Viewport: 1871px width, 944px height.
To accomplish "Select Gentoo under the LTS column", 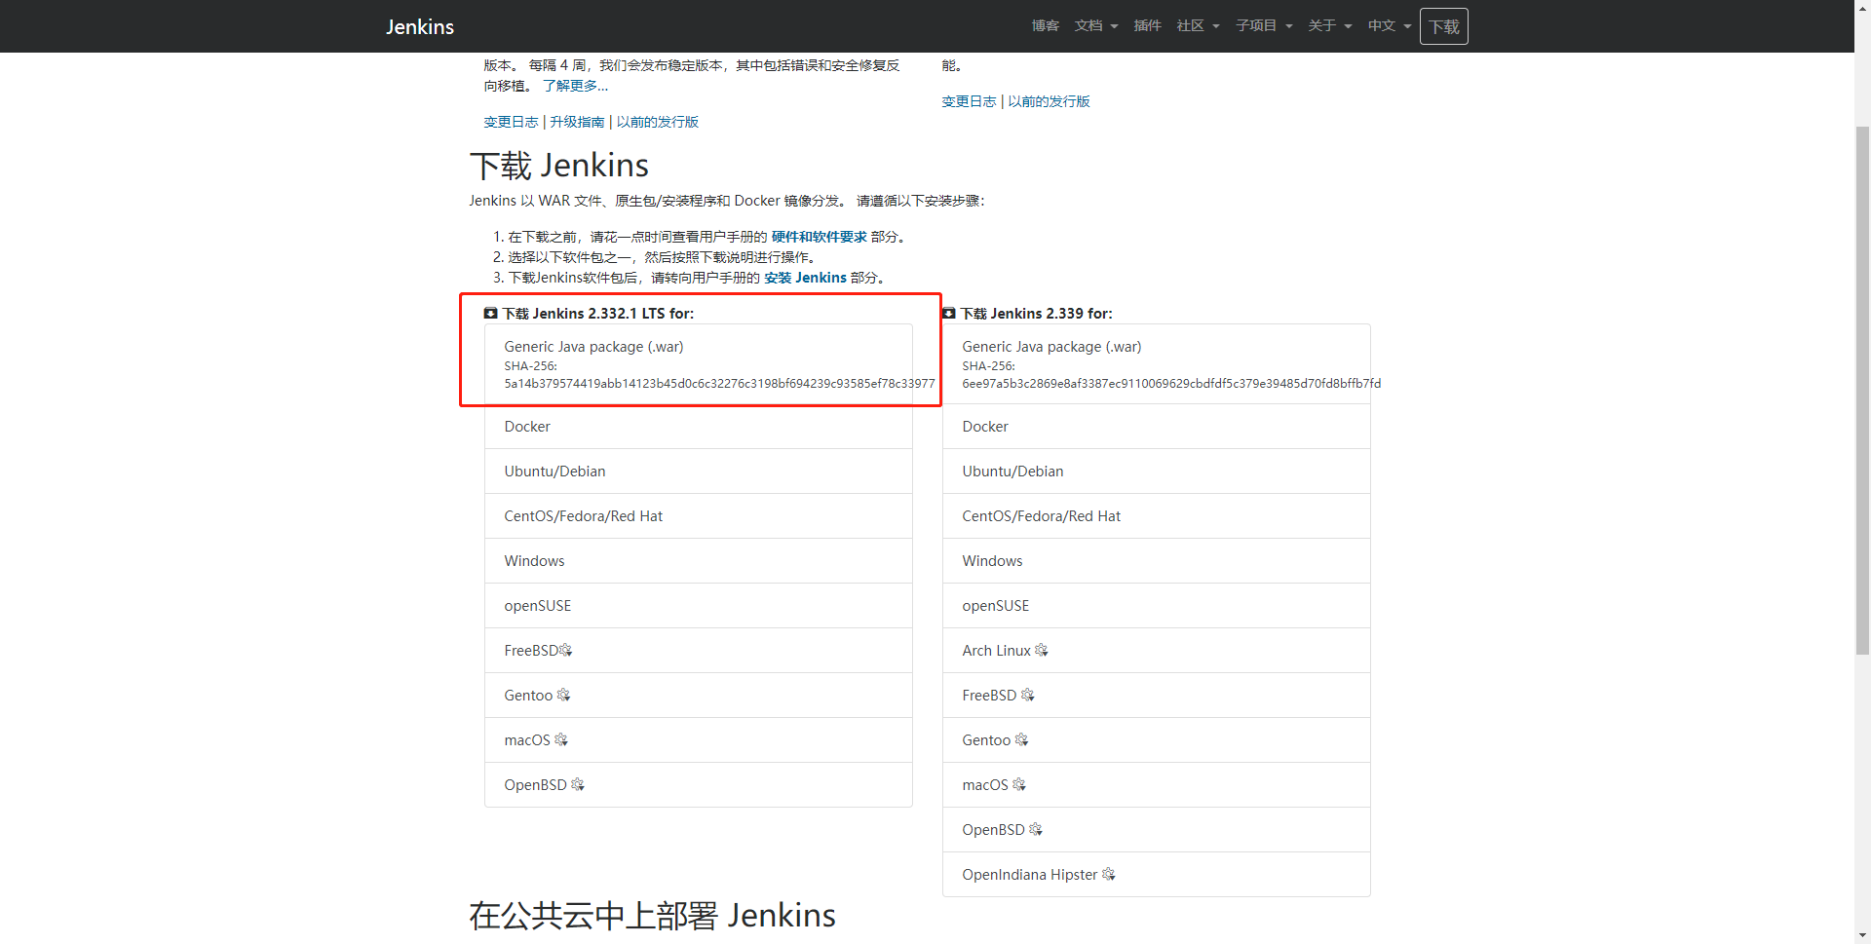I will [x=698, y=696].
